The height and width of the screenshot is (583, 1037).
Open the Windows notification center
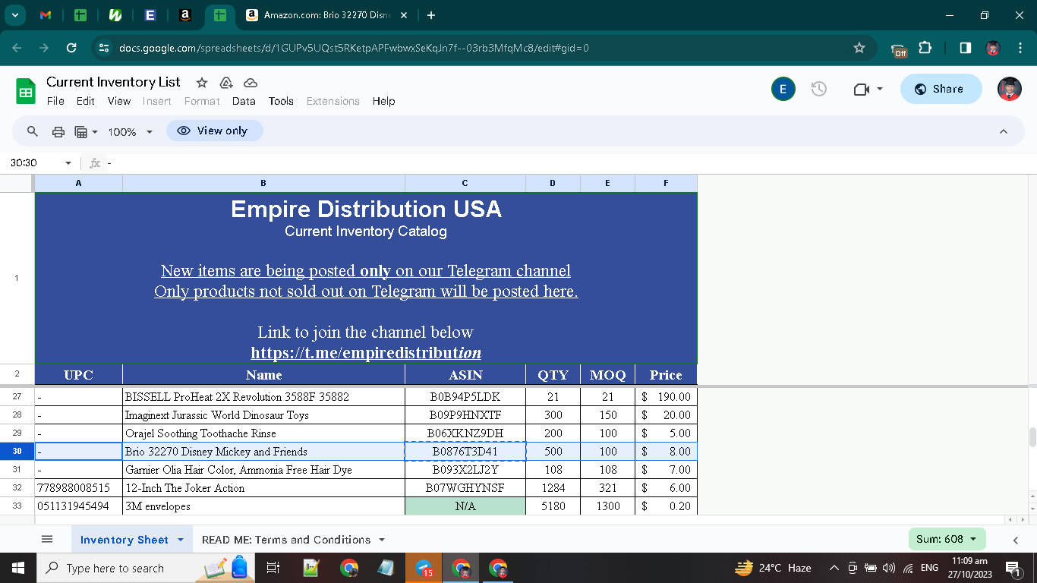(x=1012, y=568)
